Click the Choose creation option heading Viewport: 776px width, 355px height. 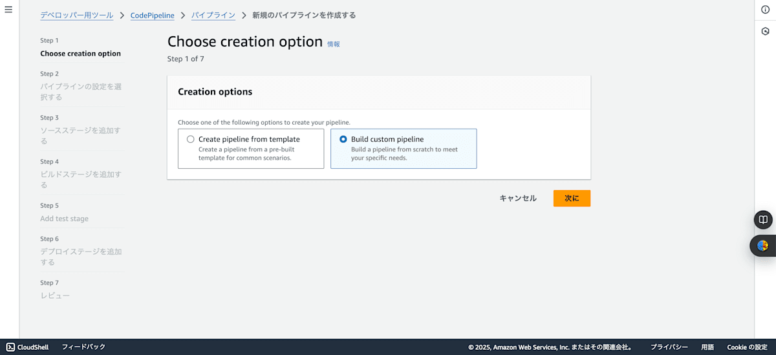(x=245, y=41)
